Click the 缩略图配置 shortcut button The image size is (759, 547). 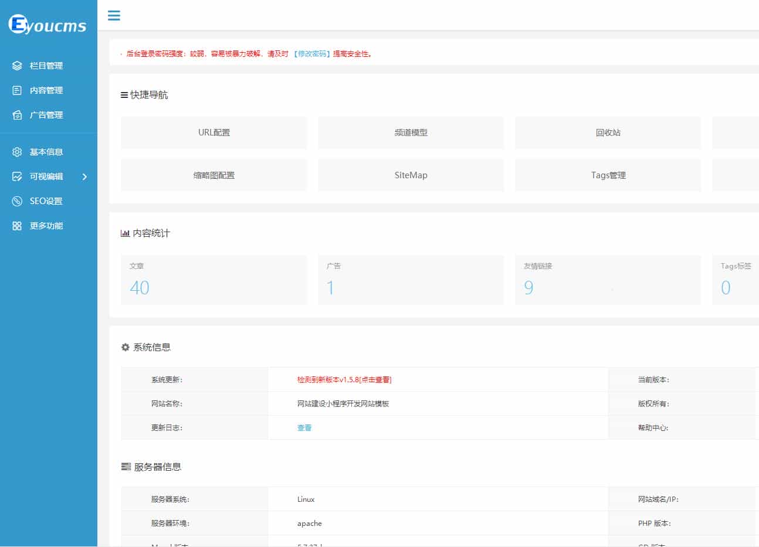pos(214,175)
